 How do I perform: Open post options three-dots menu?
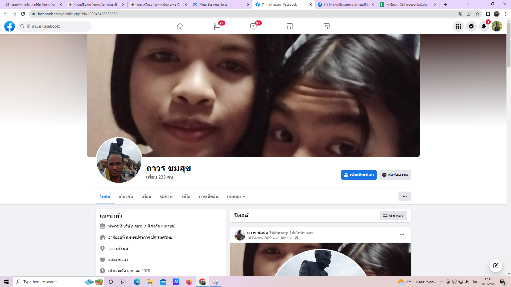[x=402, y=235]
